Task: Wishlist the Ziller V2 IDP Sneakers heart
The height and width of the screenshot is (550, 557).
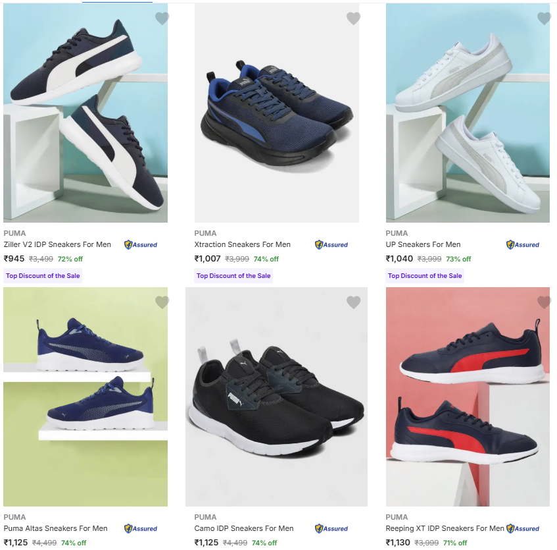Action: point(162,18)
